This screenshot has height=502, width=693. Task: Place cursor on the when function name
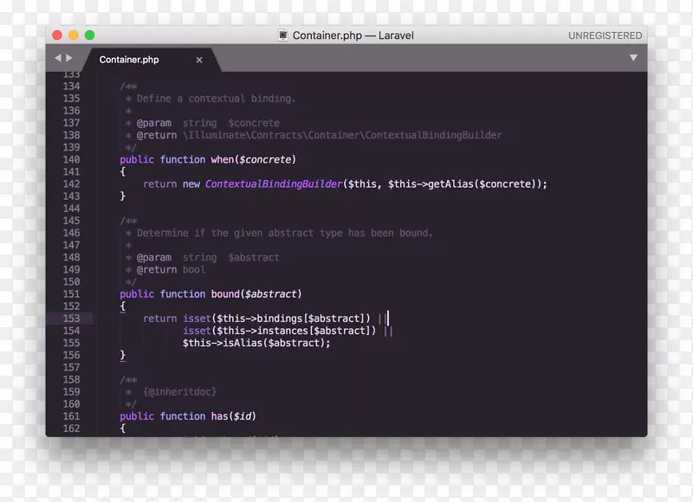[x=220, y=160]
